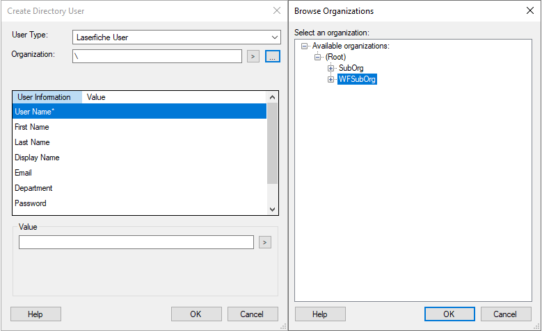This screenshot has height=331, width=542.
Task: Expand the WFSubOrg tree node
Action: click(331, 80)
